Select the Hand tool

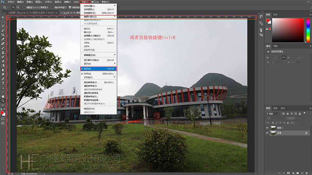pyautogui.click(x=3, y=96)
